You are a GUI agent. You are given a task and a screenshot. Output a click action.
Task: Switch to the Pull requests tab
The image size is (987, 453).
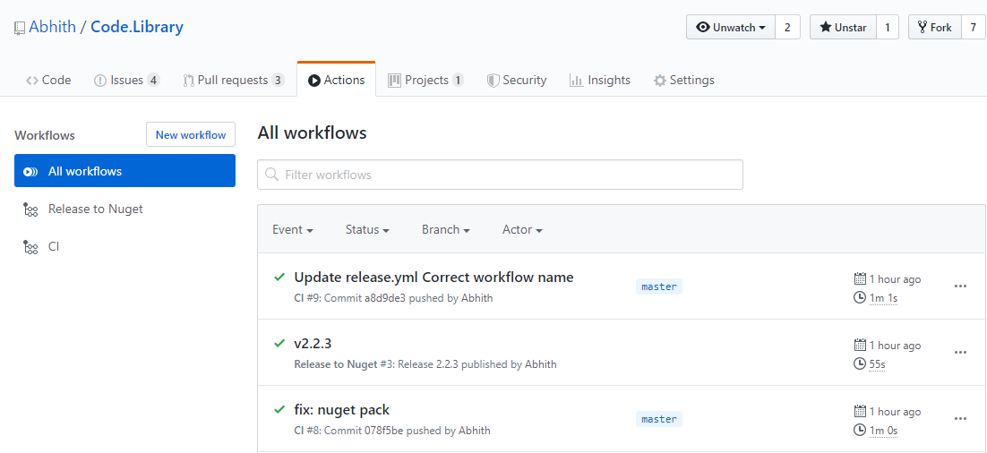(x=233, y=80)
